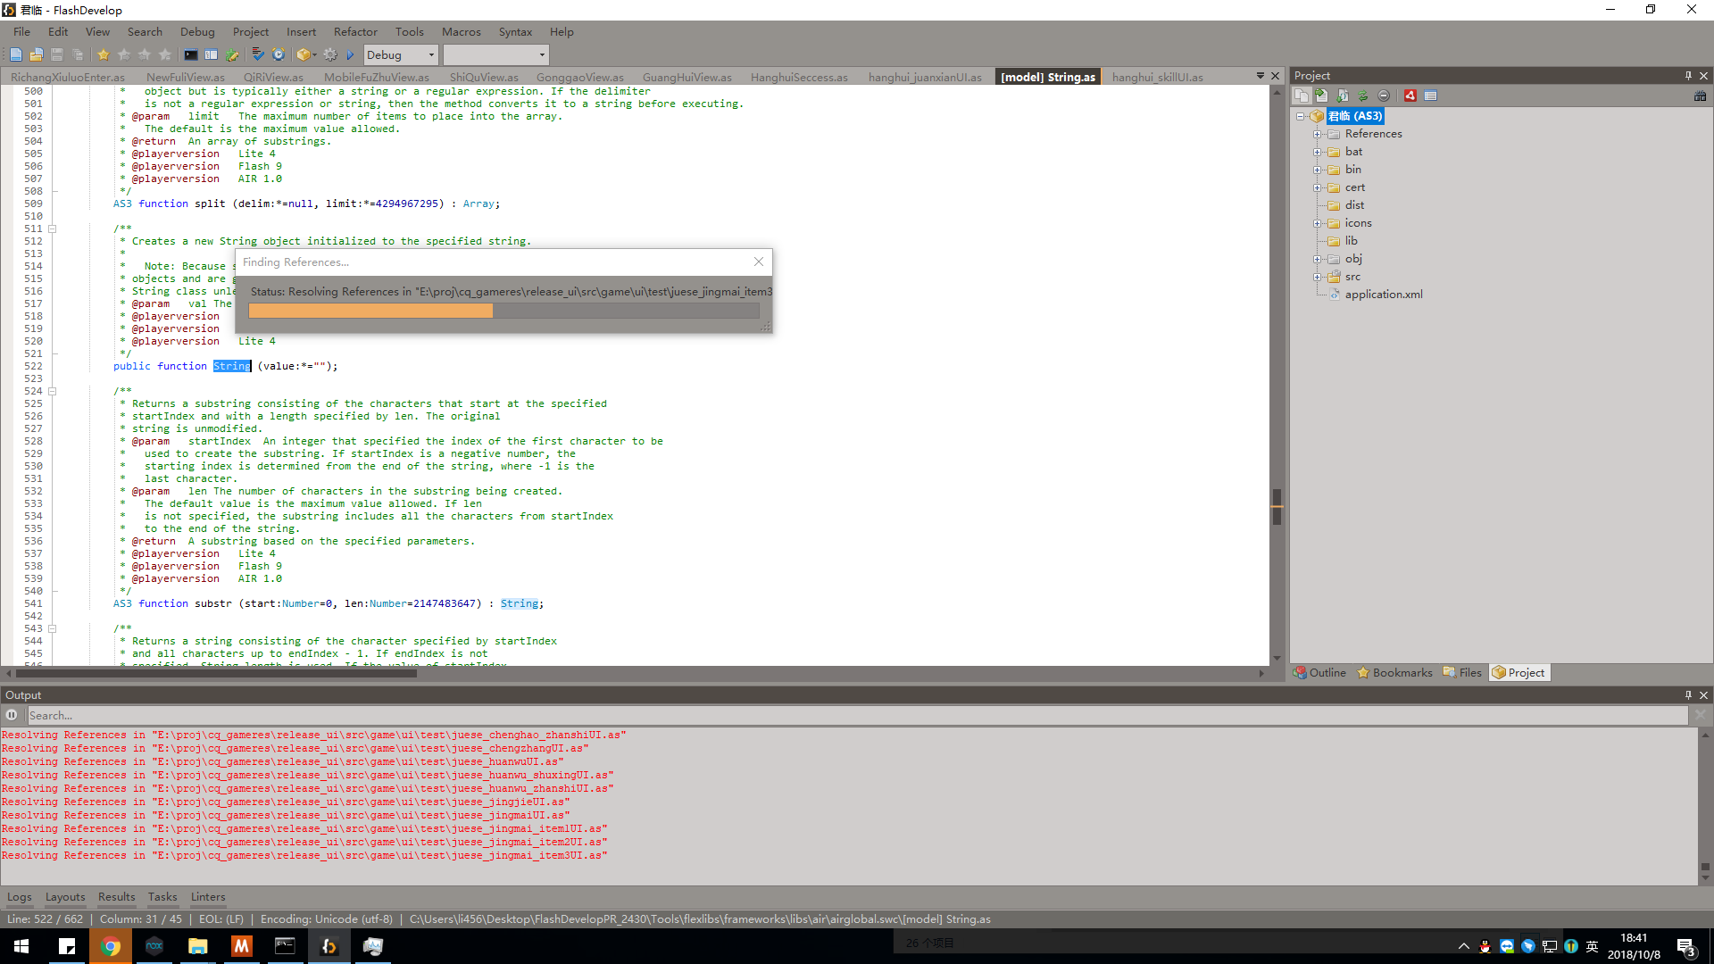Select the Check Syntax toolbar icon
Image resolution: width=1714 pixels, height=964 pixels.
[x=258, y=54]
